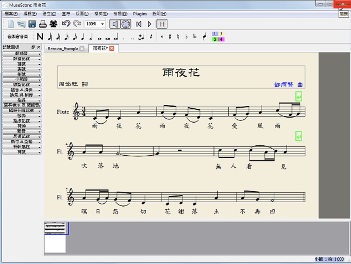
Task: Expand the 譜號 clefs palette
Action: [22, 64]
